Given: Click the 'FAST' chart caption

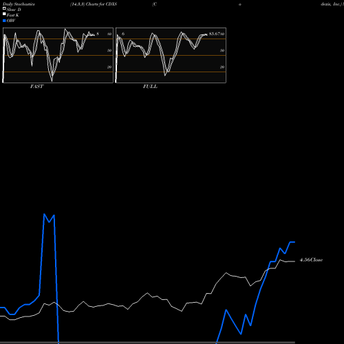Looking at the screenshot, I should [x=37, y=87].
